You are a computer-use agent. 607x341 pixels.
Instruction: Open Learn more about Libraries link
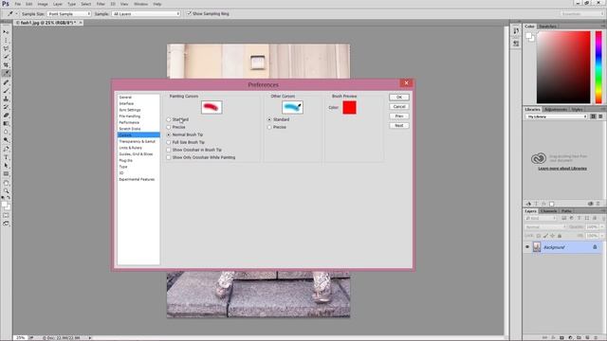562,169
